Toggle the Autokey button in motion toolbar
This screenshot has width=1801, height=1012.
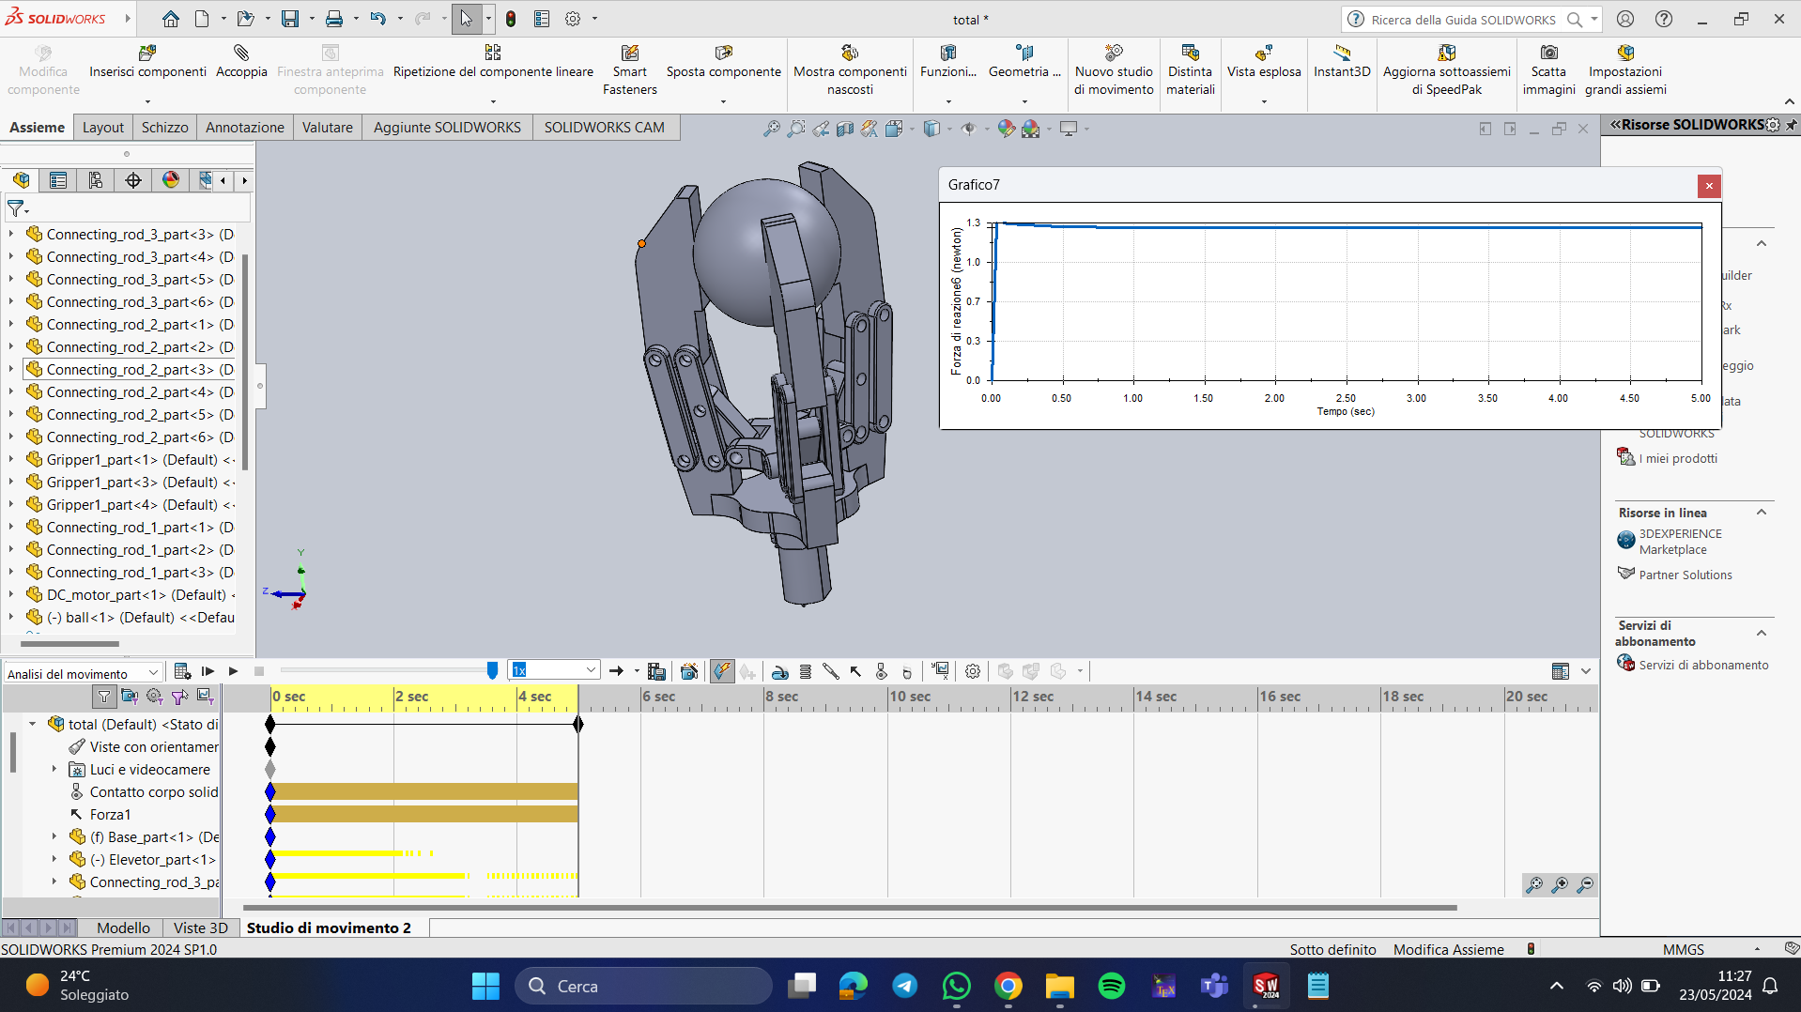722,671
